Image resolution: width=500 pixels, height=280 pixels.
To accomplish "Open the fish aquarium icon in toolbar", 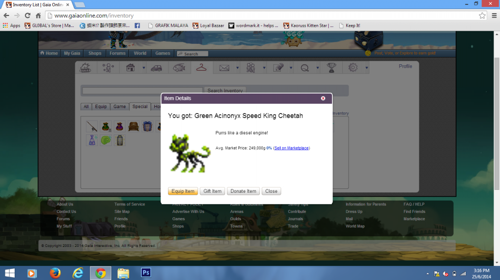I will click(179, 68).
